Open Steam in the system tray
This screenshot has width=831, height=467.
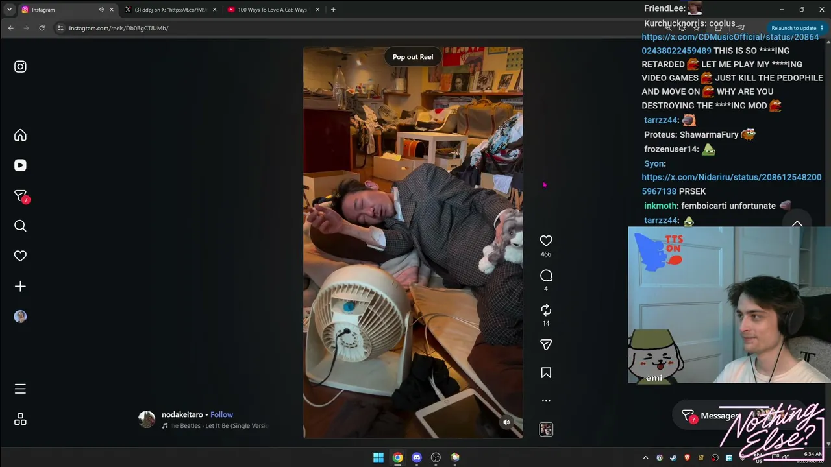point(673,458)
